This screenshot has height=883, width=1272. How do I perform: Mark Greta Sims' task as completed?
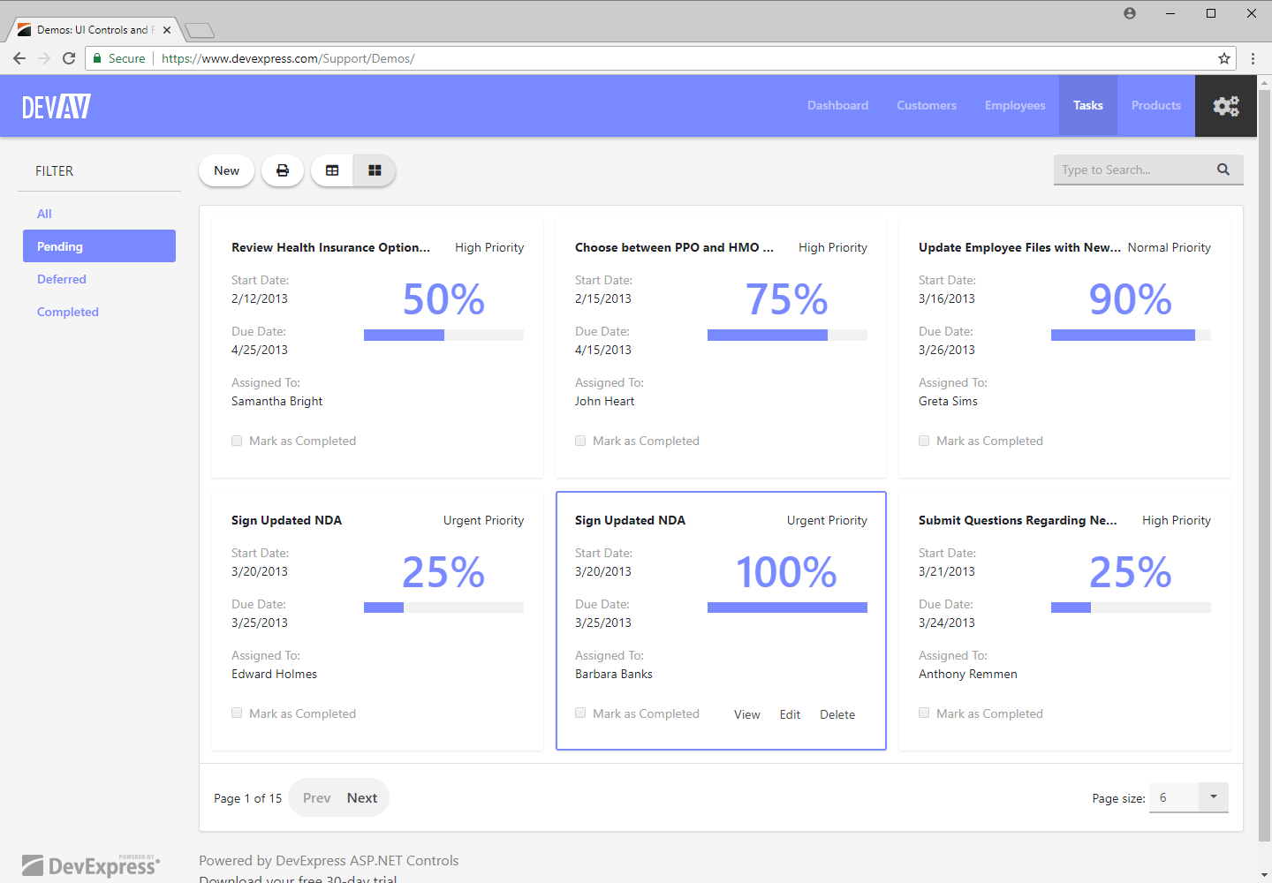pyautogui.click(x=924, y=440)
